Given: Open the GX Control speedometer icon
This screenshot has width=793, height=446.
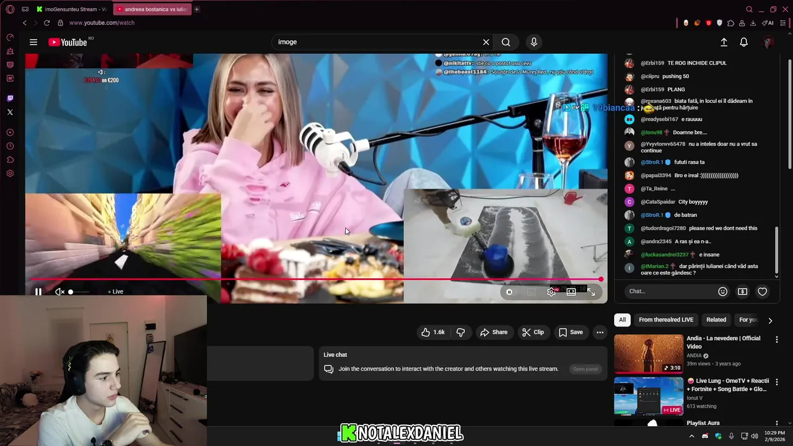Looking at the screenshot, I should [x=10, y=38].
